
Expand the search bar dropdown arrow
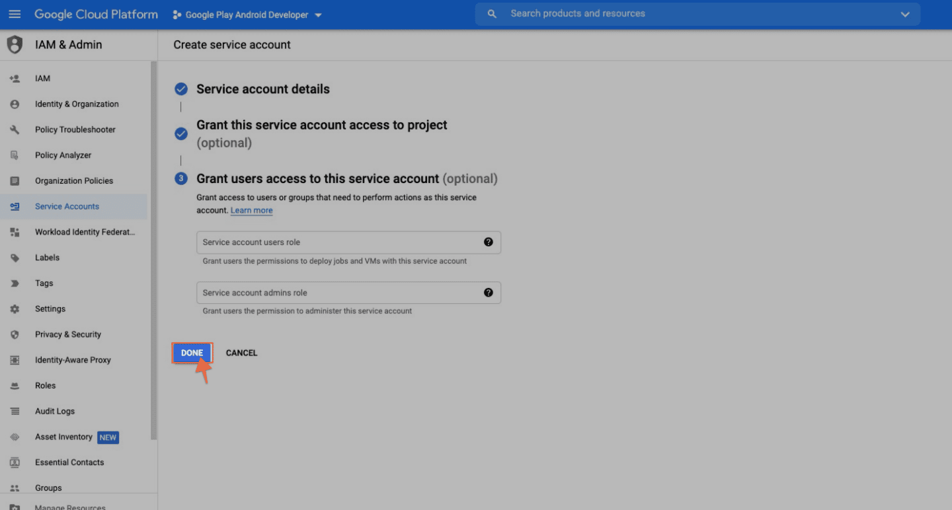coord(905,15)
